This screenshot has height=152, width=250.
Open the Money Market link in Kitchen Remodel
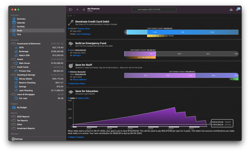pos(80,80)
